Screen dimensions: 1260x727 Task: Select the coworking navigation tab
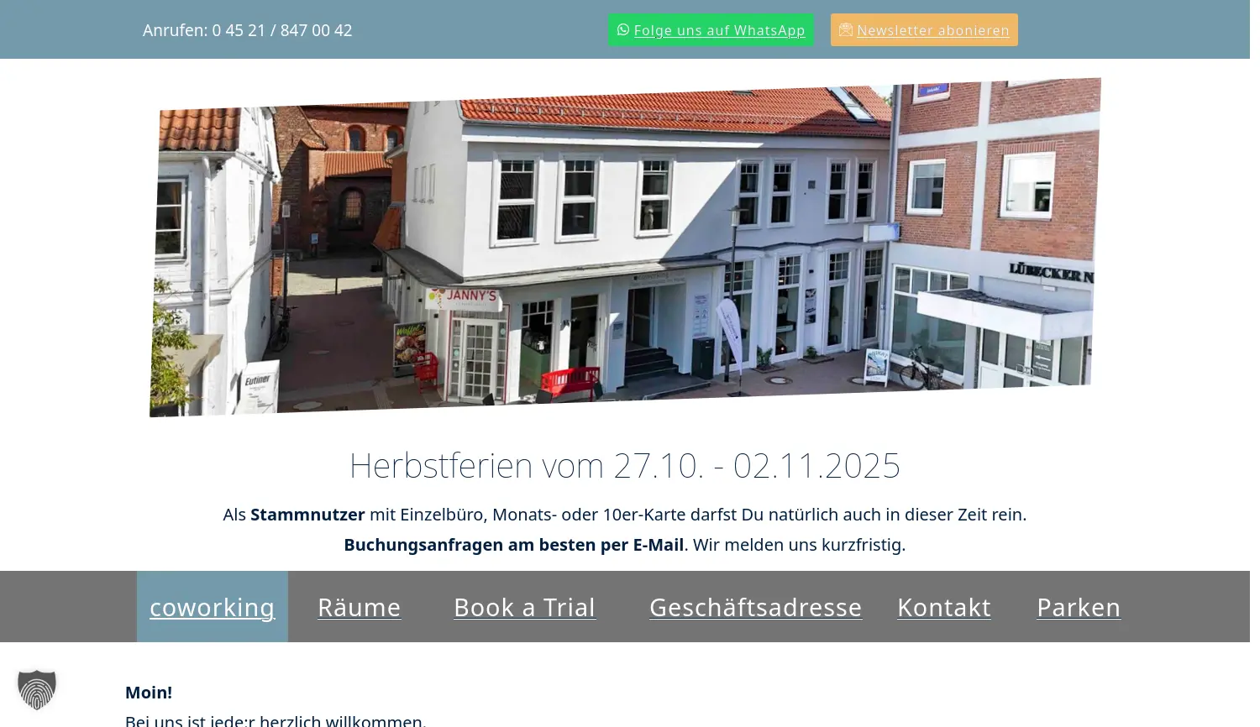pyautogui.click(x=212, y=607)
